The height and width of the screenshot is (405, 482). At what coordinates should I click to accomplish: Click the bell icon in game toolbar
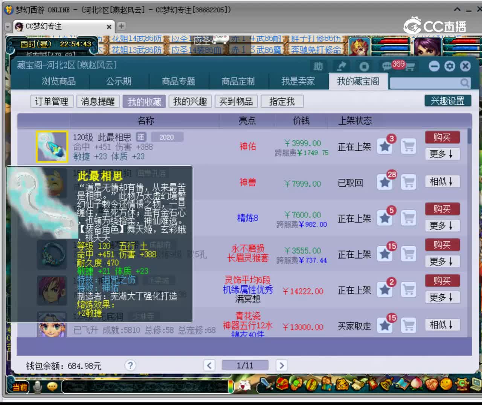click(386, 384)
